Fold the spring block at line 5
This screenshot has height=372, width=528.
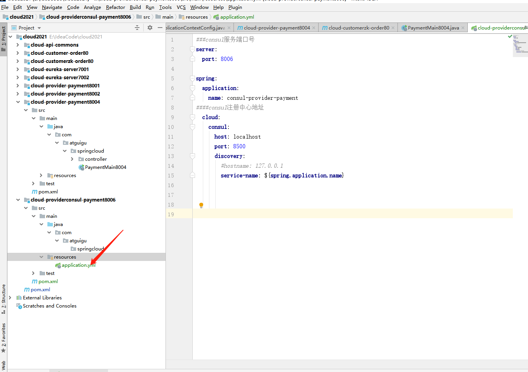point(192,78)
